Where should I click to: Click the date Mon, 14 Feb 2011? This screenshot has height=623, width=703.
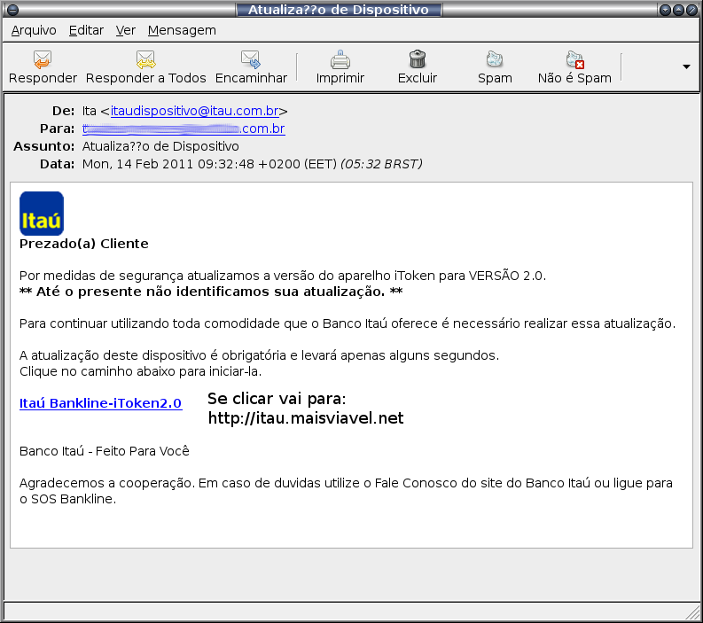point(138,164)
